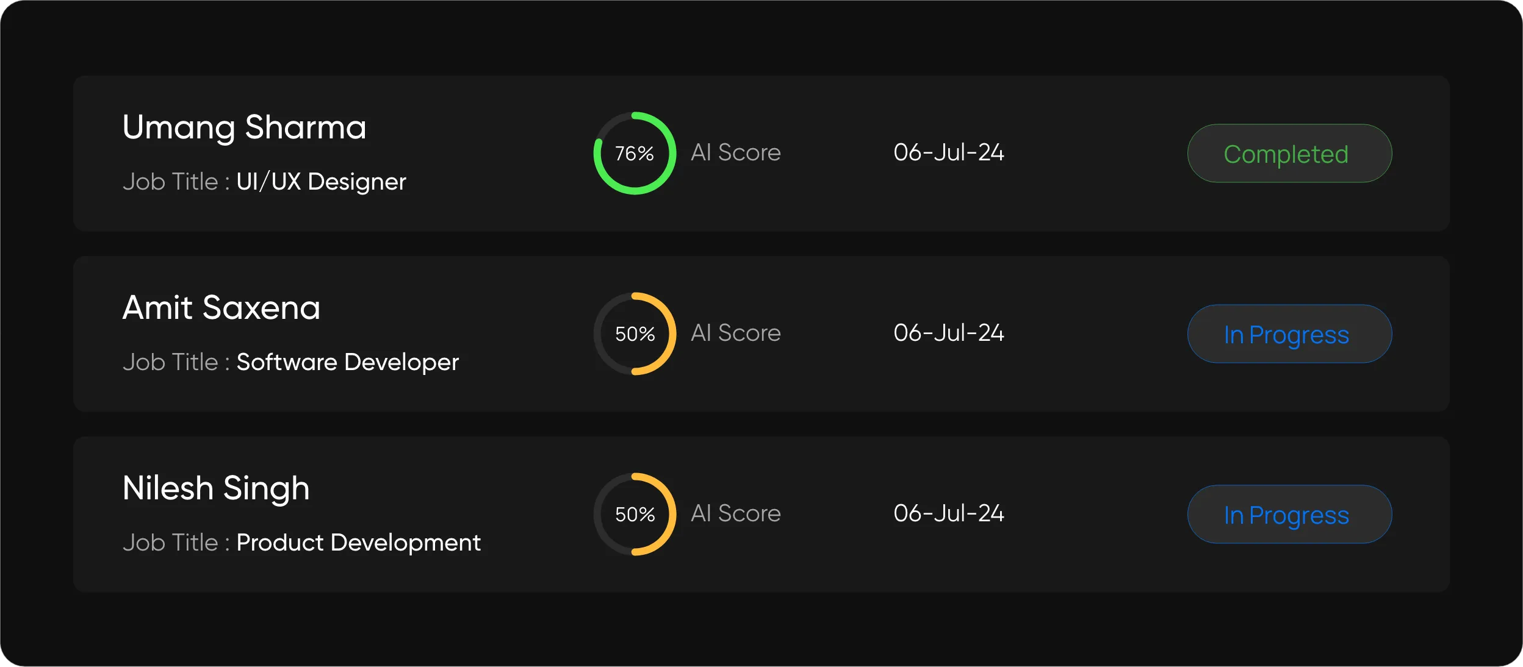Click Nilesh Singh's In Progress badge
The image size is (1523, 667).
click(1289, 515)
